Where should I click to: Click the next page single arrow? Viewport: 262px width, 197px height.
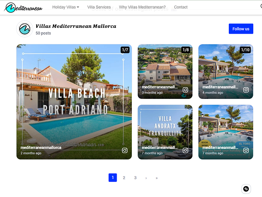(146, 178)
